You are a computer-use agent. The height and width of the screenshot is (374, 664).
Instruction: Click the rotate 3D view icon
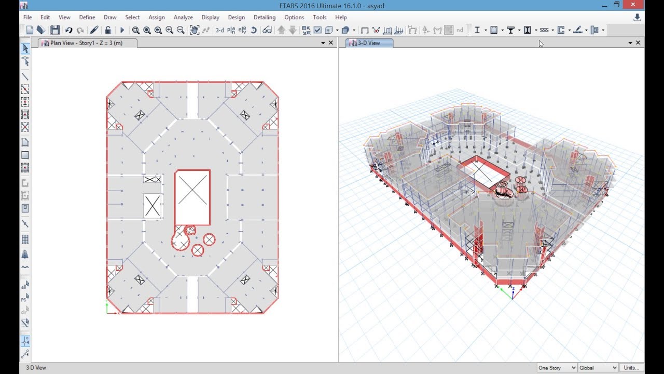tap(254, 30)
